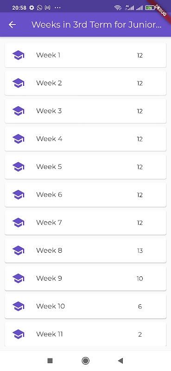
Task: Click the count 6 on Week 10
Action: (x=140, y=307)
